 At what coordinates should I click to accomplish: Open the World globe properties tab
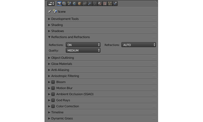(74, 4)
